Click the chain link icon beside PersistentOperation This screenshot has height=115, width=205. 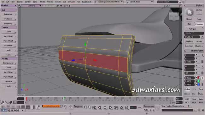click(x=66, y=107)
